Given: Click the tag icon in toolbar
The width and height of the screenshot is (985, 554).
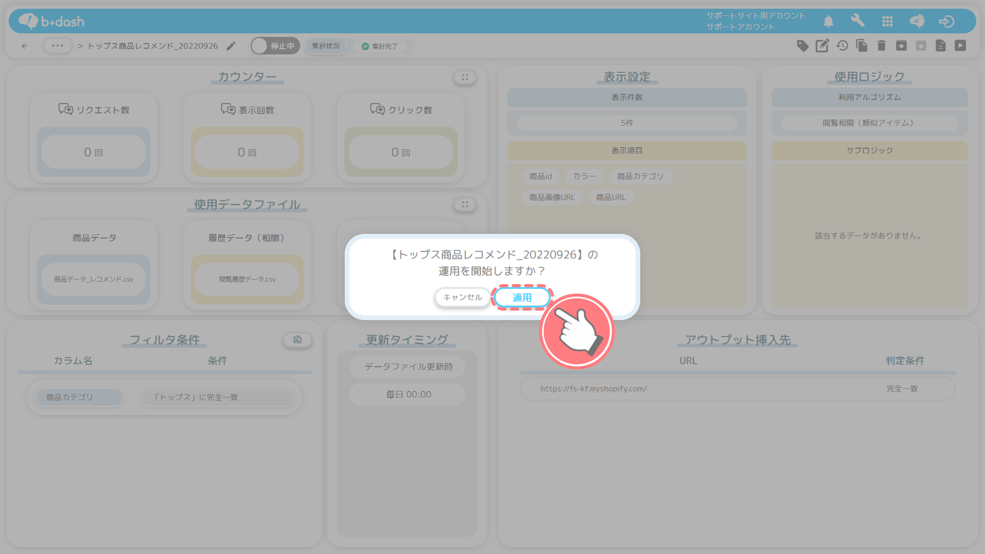Looking at the screenshot, I should [803, 46].
